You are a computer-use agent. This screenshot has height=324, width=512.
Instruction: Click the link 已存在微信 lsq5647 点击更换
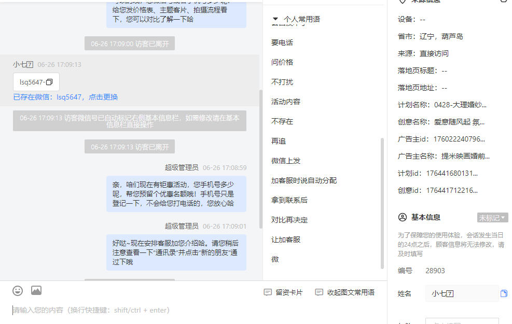click(65, 97)
